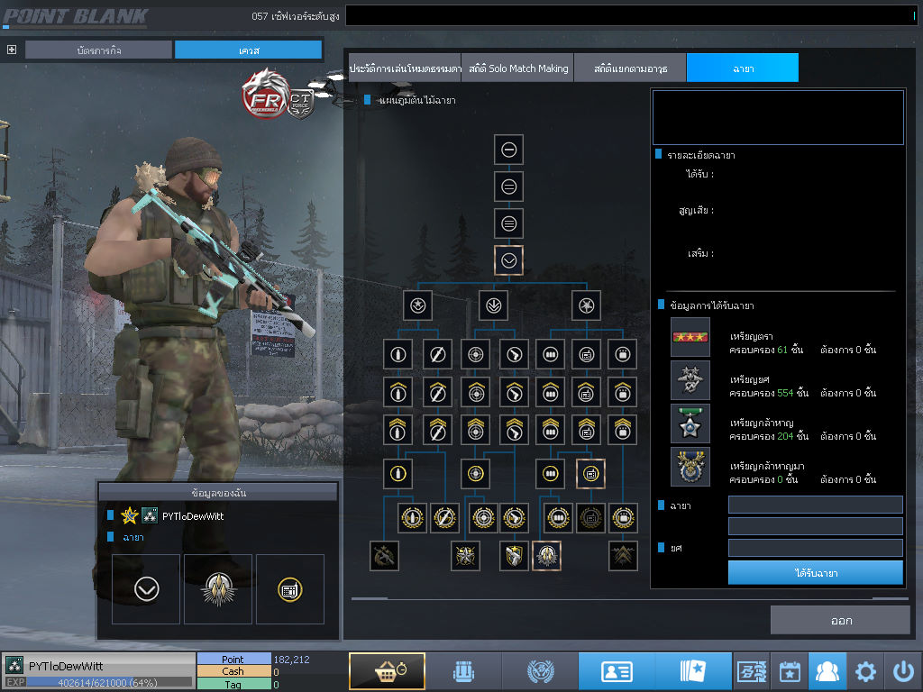Screen dimensions: 923x692
Task: Select the laurel-wreath bullet node
Action: pyautogui.click(x=413, y=518)
